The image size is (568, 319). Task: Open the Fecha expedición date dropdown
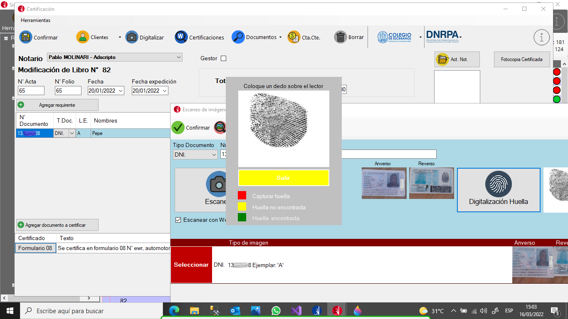pos(164,91)
